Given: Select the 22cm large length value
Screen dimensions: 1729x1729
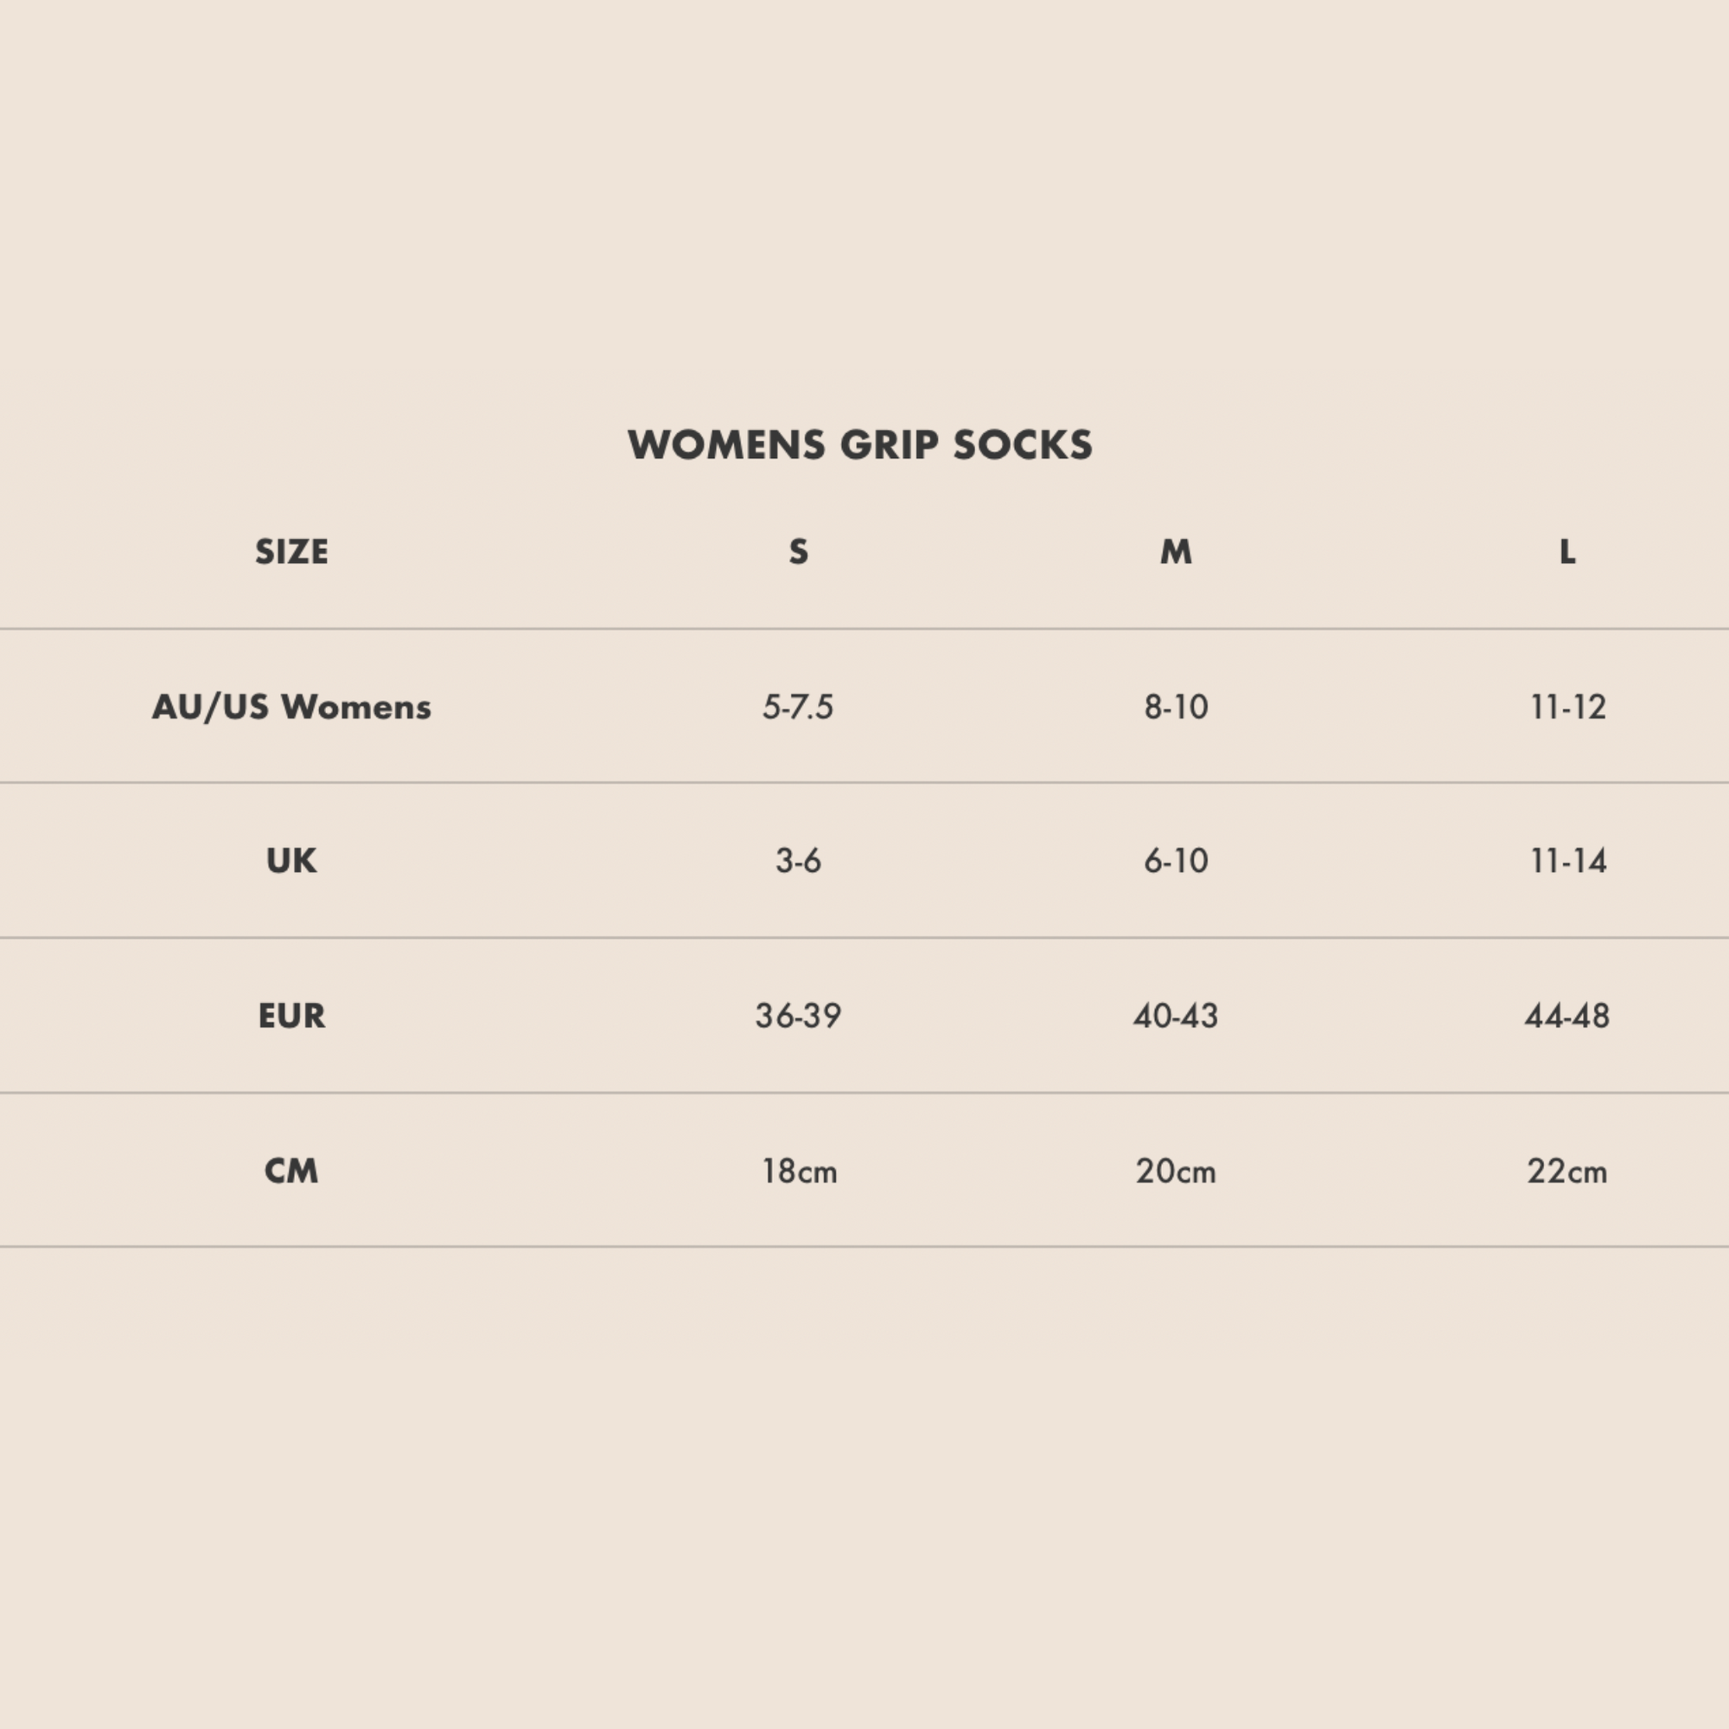Looking at the screenshot, I should pyautogui.click(x=1567, y=1171).
